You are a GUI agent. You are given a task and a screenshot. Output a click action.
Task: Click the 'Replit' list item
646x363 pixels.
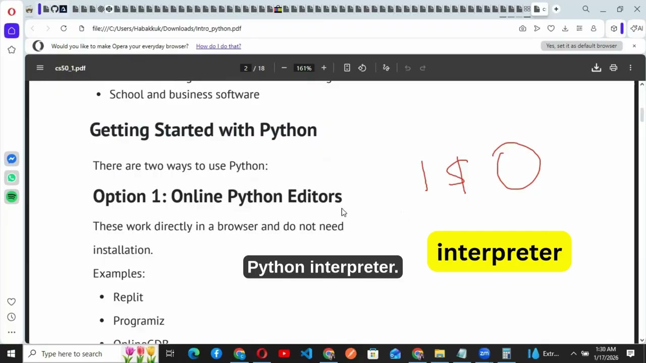point(128,297)
